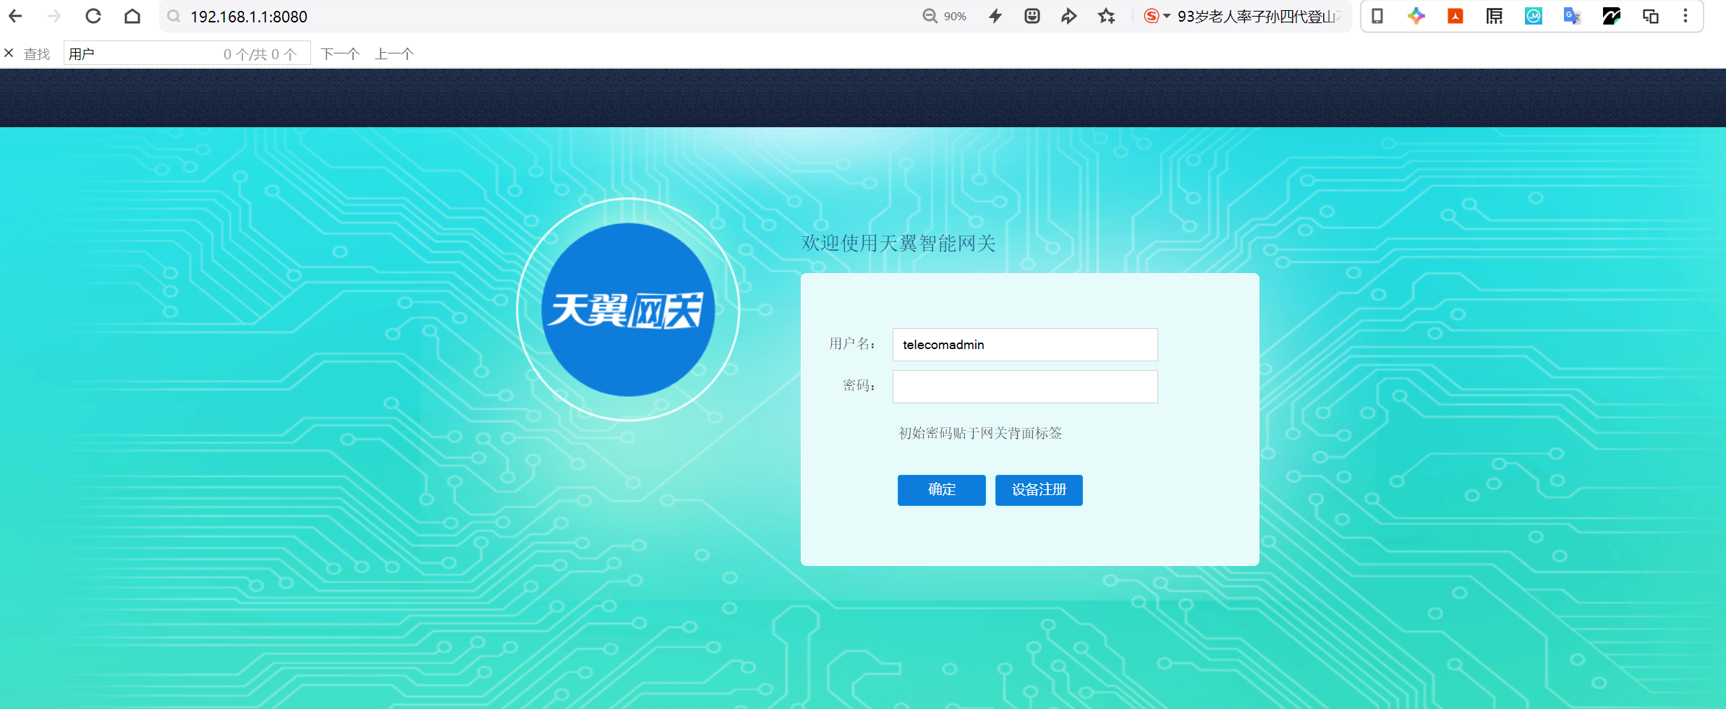Click the 设备注册 device registration button

[x=1039, y=490]
